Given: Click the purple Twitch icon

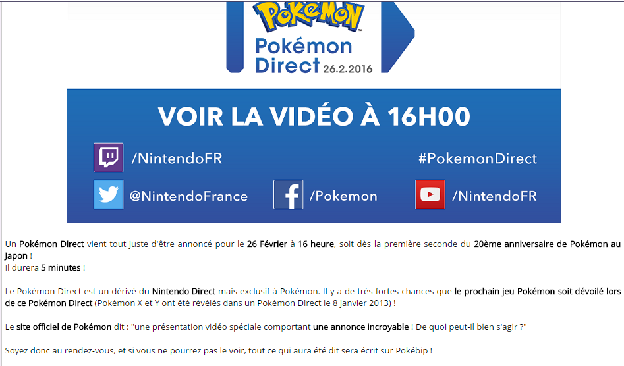Looking at the screenshot, I should pos(108,157).
